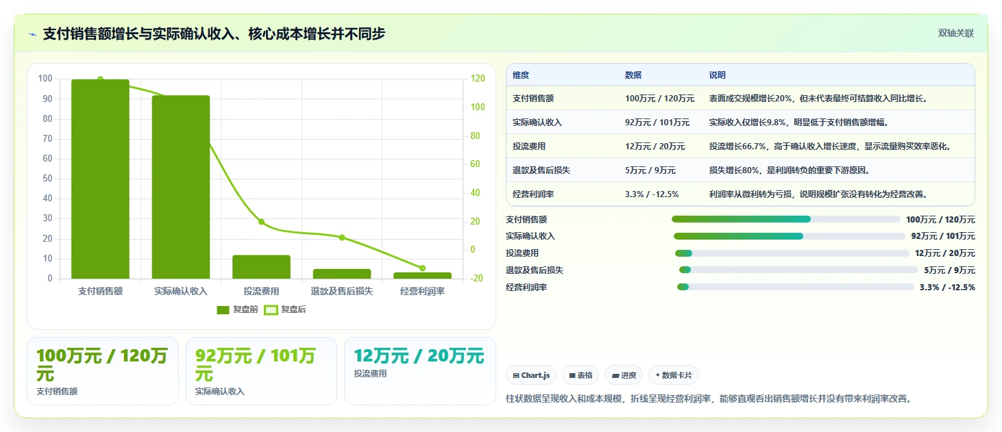Click the 说明 column header
The width and height of the screenshot is (1002, 432).
click(718, 75)
